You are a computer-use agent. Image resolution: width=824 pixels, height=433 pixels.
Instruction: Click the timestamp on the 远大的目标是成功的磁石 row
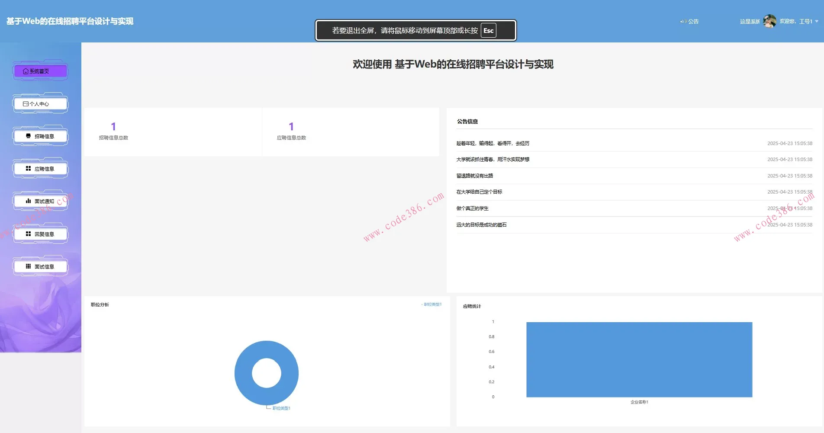tap(790, 225)
